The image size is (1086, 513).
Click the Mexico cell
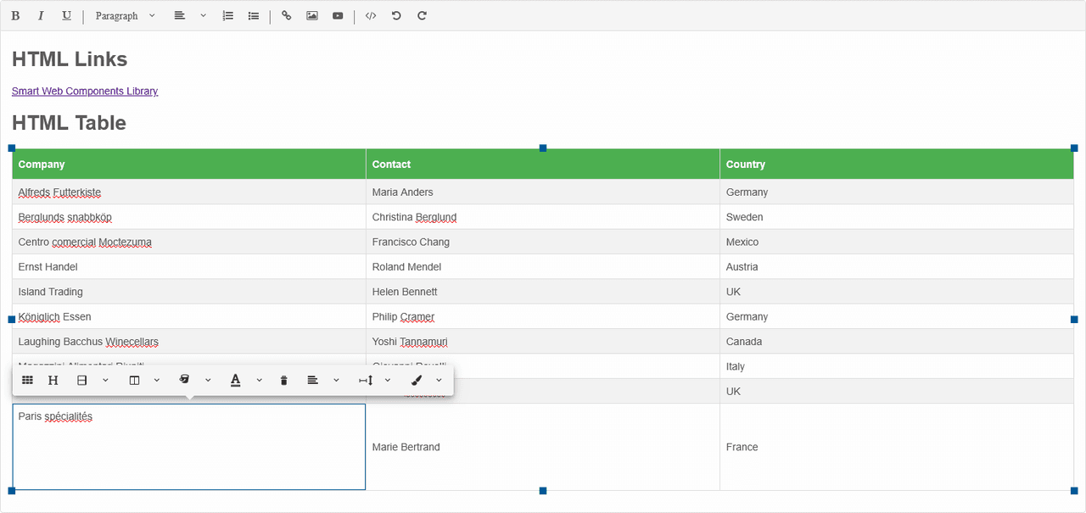click(897, 242)
